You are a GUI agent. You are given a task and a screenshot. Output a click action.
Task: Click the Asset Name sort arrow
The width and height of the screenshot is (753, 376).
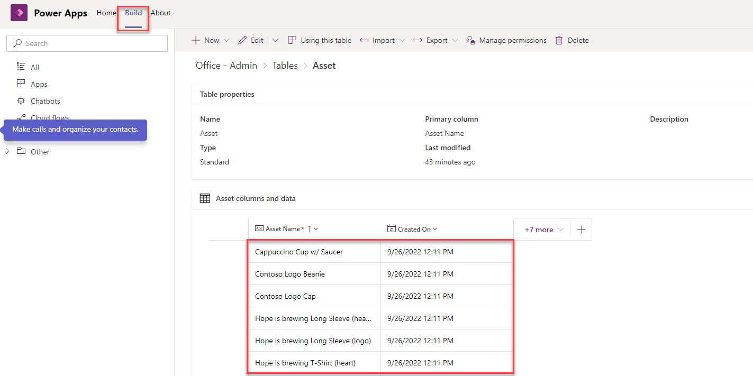pos(309,229)
